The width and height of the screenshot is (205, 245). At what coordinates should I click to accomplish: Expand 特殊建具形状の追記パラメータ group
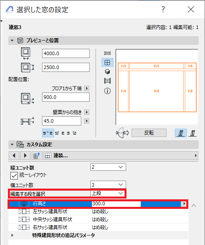point(12,235)
